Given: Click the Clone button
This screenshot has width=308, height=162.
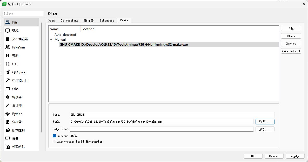Looking at the screenshot, I should [291, 36].
